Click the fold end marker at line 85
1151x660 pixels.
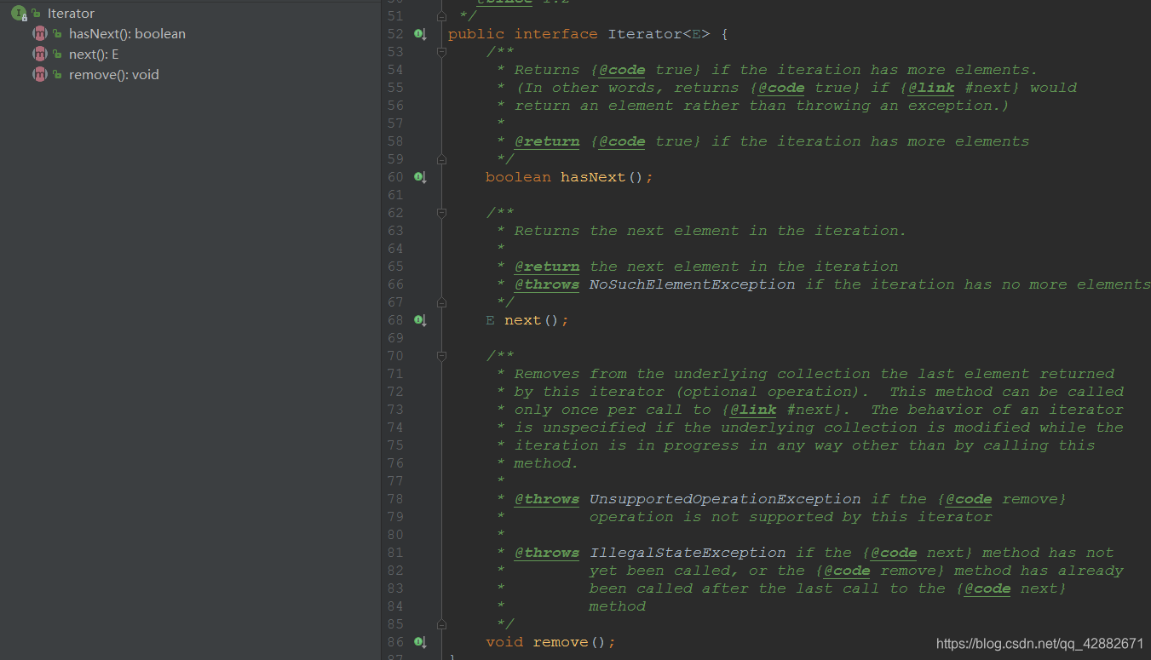click(x=441, y=624)
